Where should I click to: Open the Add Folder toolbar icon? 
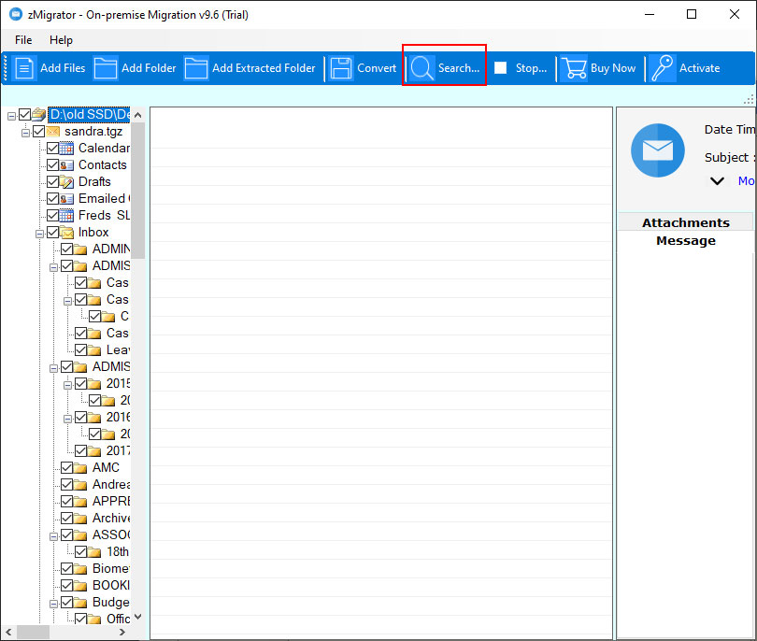106,68
